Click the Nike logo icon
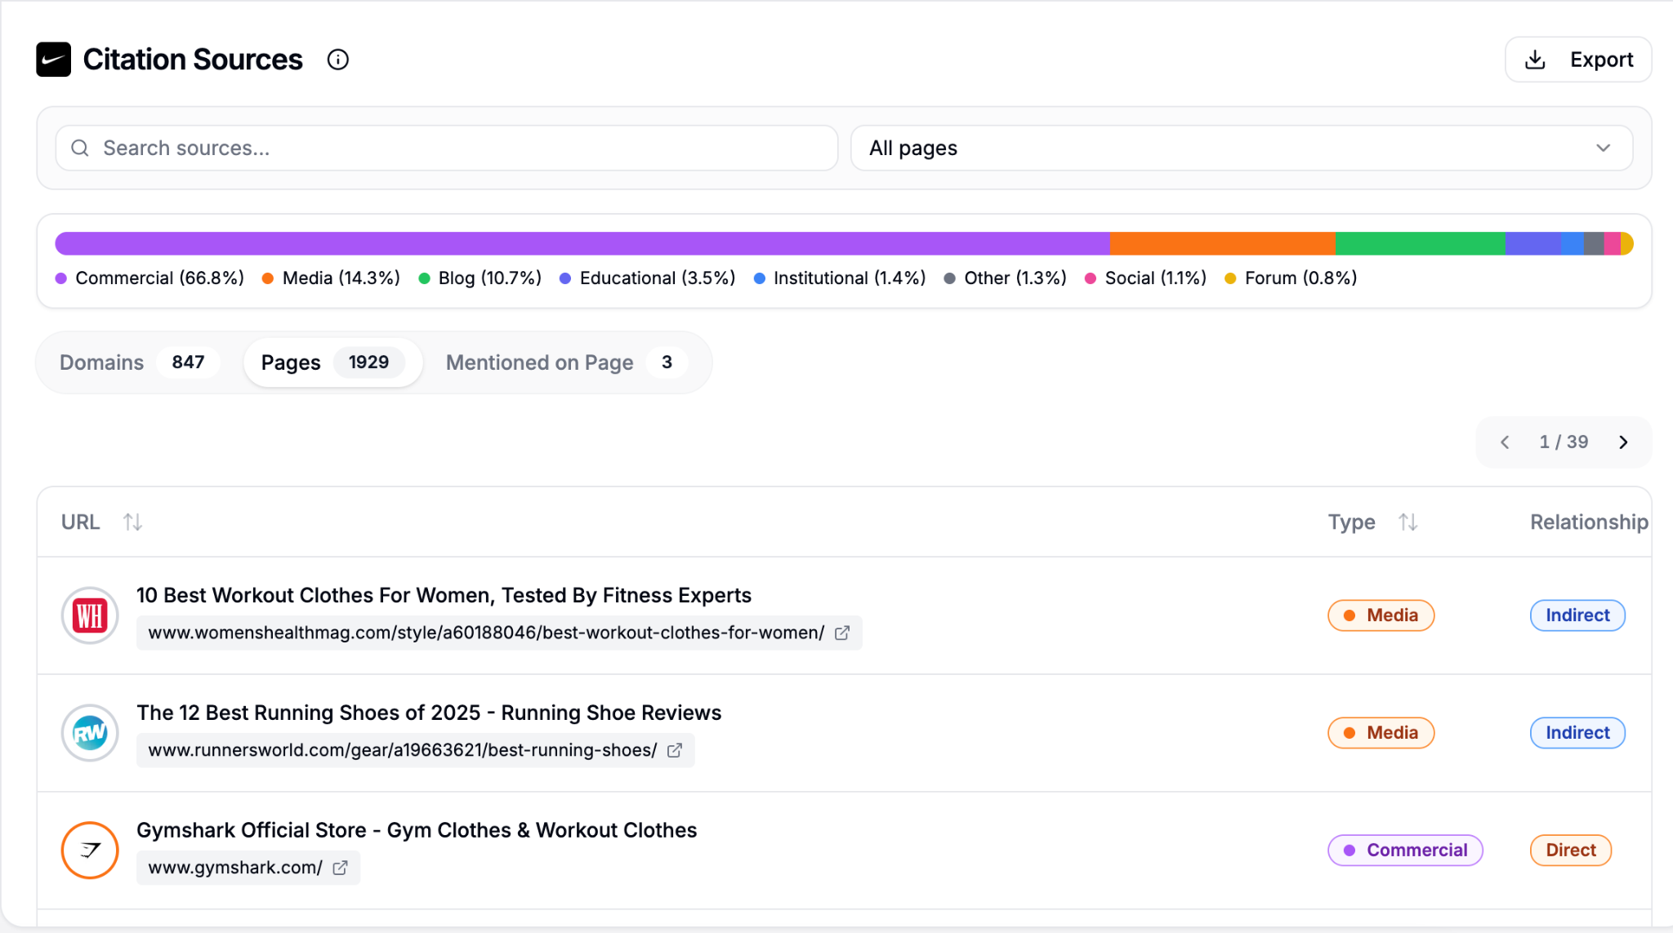 coord(54,60)
